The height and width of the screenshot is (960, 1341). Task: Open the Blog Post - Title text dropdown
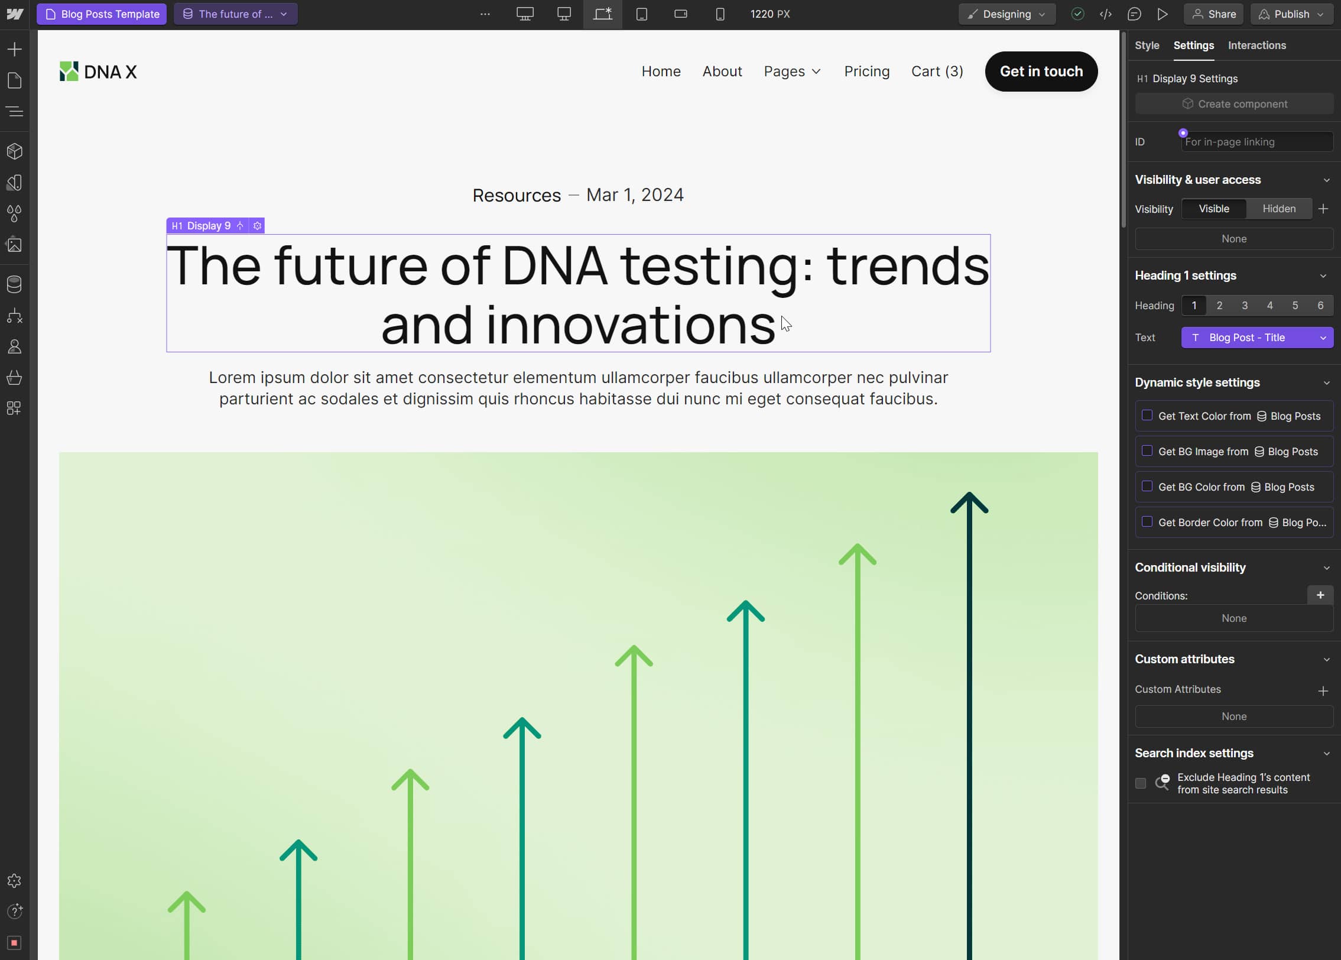[x=1257, y=338]
